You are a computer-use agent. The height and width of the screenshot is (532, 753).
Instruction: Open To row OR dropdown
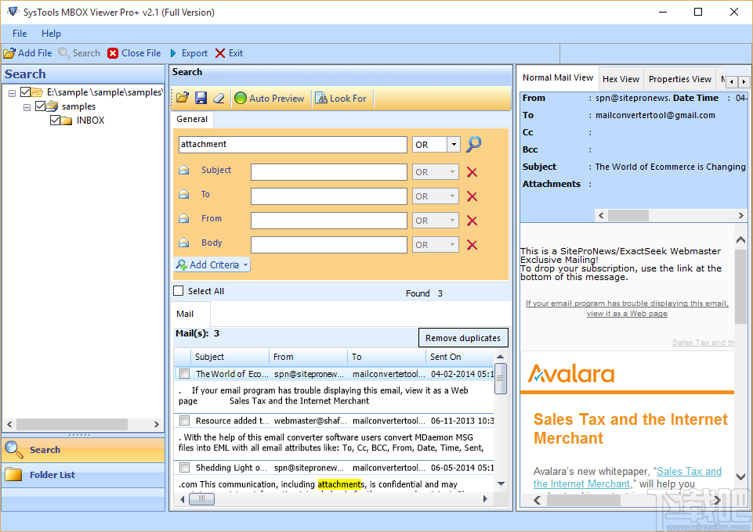pyautogui.click(x=452, y=196)
